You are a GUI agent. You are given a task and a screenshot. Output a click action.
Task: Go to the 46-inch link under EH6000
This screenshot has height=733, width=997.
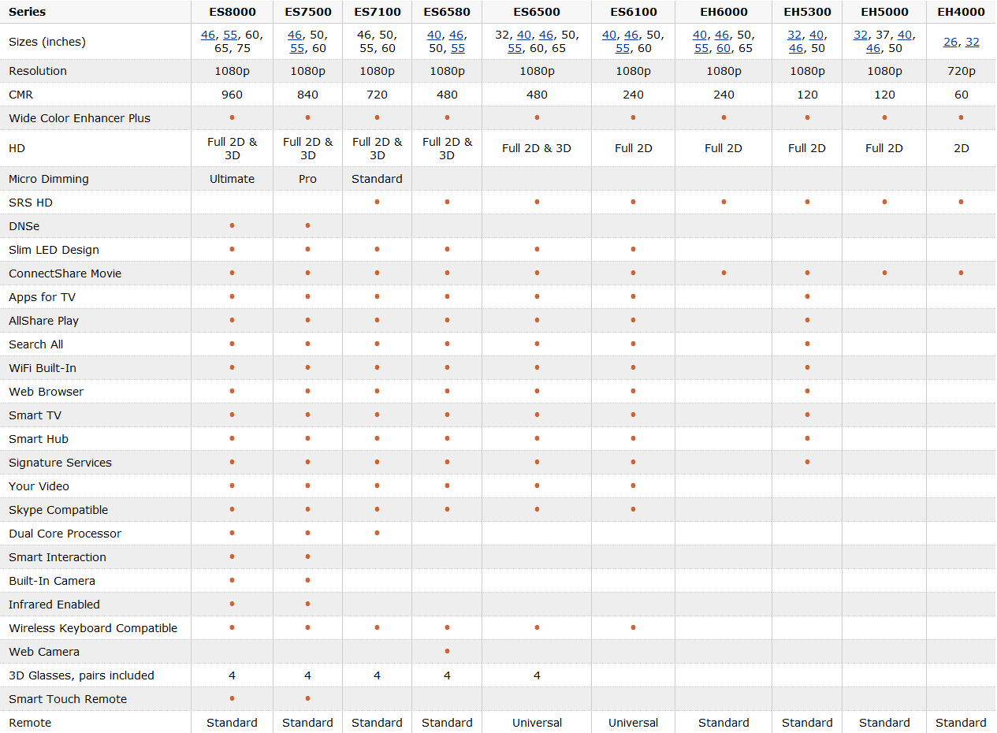click(722, 35)
